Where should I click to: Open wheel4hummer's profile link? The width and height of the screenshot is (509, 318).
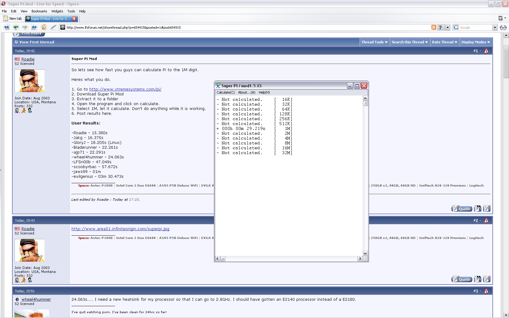pos(36,300)
